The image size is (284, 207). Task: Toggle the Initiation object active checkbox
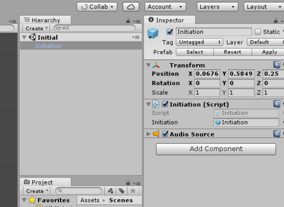point(170,32)
